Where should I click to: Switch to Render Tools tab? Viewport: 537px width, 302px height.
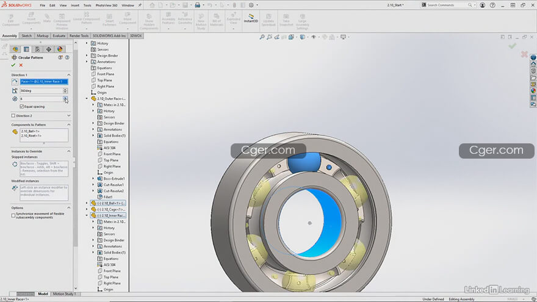(x=79, y=35)
